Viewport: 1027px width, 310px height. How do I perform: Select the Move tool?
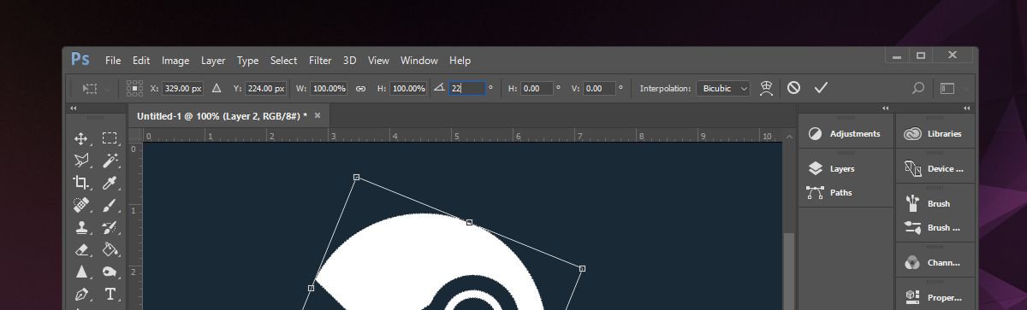pyautogui.click(x=81, y=138)
